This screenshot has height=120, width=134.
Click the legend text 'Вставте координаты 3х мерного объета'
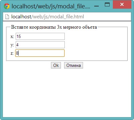54,27
